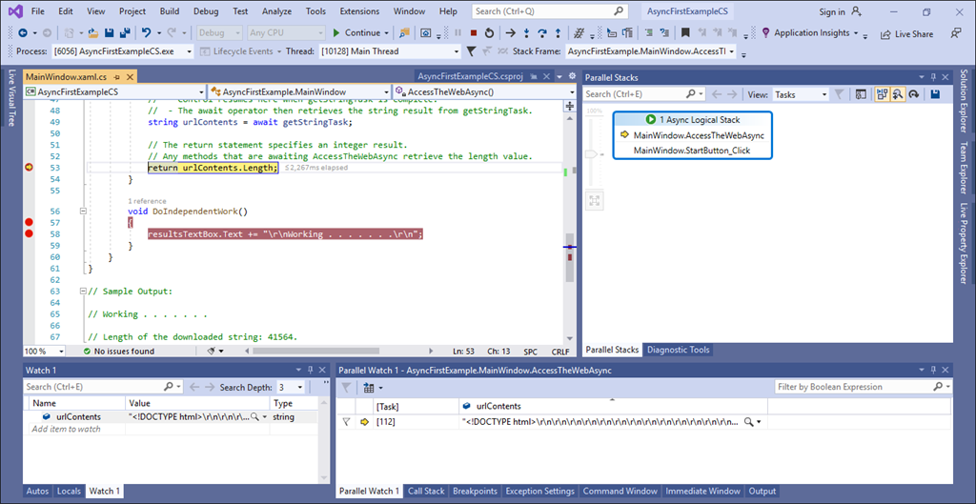Toggle the breakpoint on line 57
The height and width of the screenshot is (504, 976).
(29, 222)
